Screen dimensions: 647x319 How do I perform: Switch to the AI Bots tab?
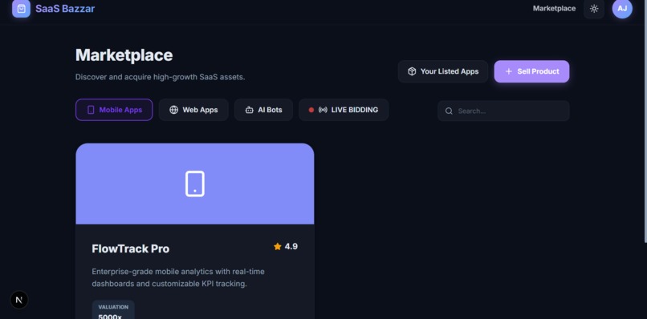point(263,110)
